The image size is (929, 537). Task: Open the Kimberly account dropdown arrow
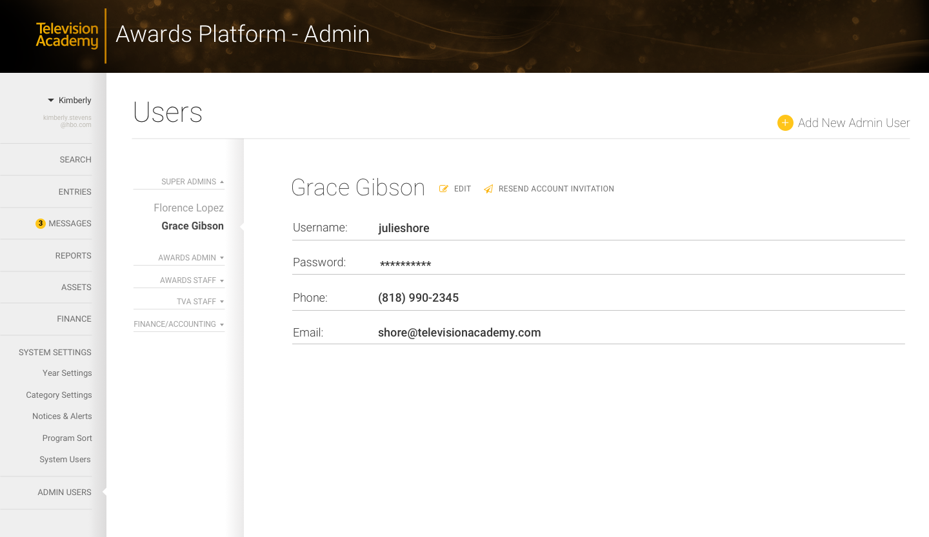pyautogui.click(x=51, y=101)
